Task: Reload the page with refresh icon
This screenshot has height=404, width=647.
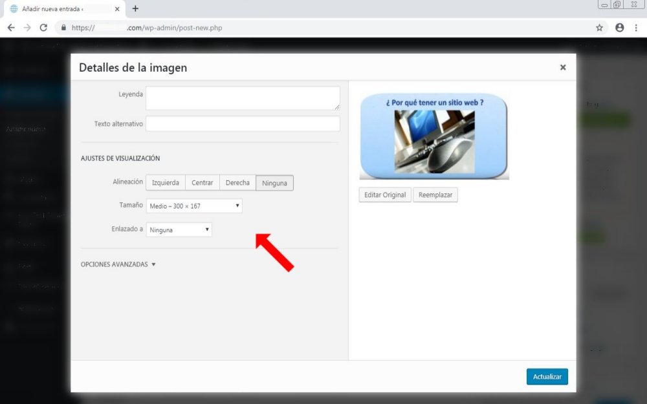Action: (43, 28)
